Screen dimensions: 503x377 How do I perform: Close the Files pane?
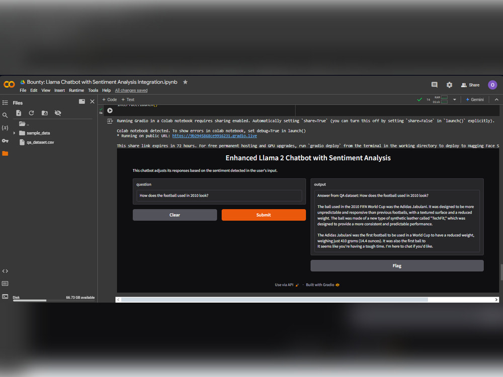coord(93,102)
